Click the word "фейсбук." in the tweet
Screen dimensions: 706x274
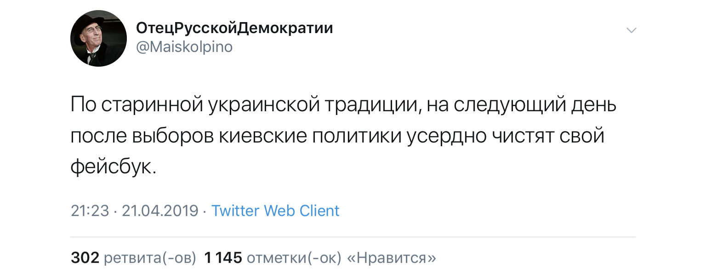(114, 167)
